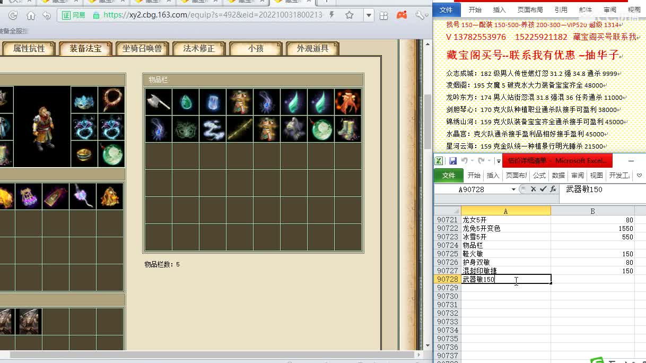Open the 坐骑召唤兽 tab
This screenshot has height=363, width=646.
point(142,49)
